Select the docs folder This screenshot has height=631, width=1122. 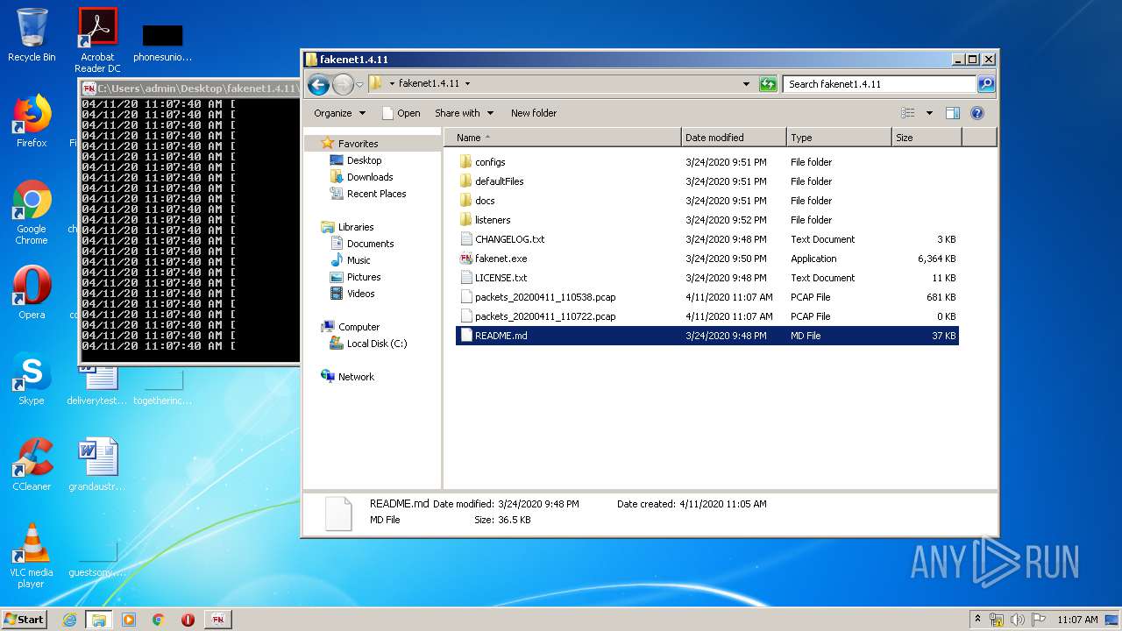pyautogui.click(x=485, y=201)
